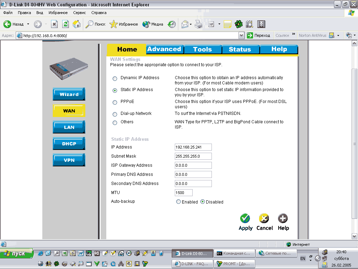Screen dimensions: 358x269
Task: Set Auto-backup to Disabled
Action: pyautogui.click(x=202, y=202)
